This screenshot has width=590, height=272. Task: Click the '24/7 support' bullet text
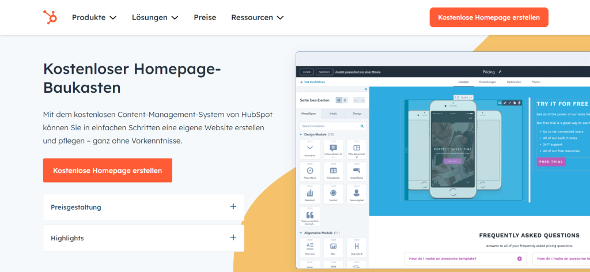(551, 145)
